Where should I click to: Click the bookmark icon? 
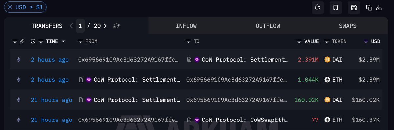tap(336, 8)
